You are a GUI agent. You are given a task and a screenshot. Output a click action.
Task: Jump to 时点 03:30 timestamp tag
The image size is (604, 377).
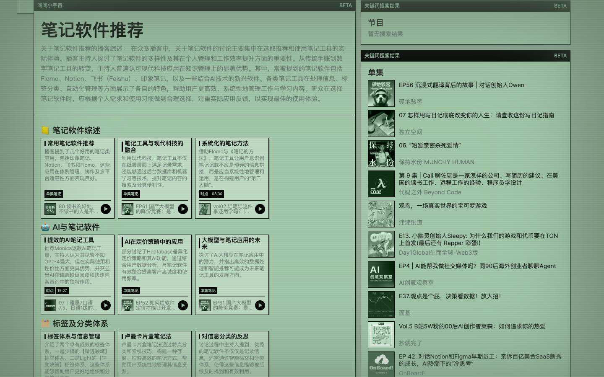click(211, 194)
